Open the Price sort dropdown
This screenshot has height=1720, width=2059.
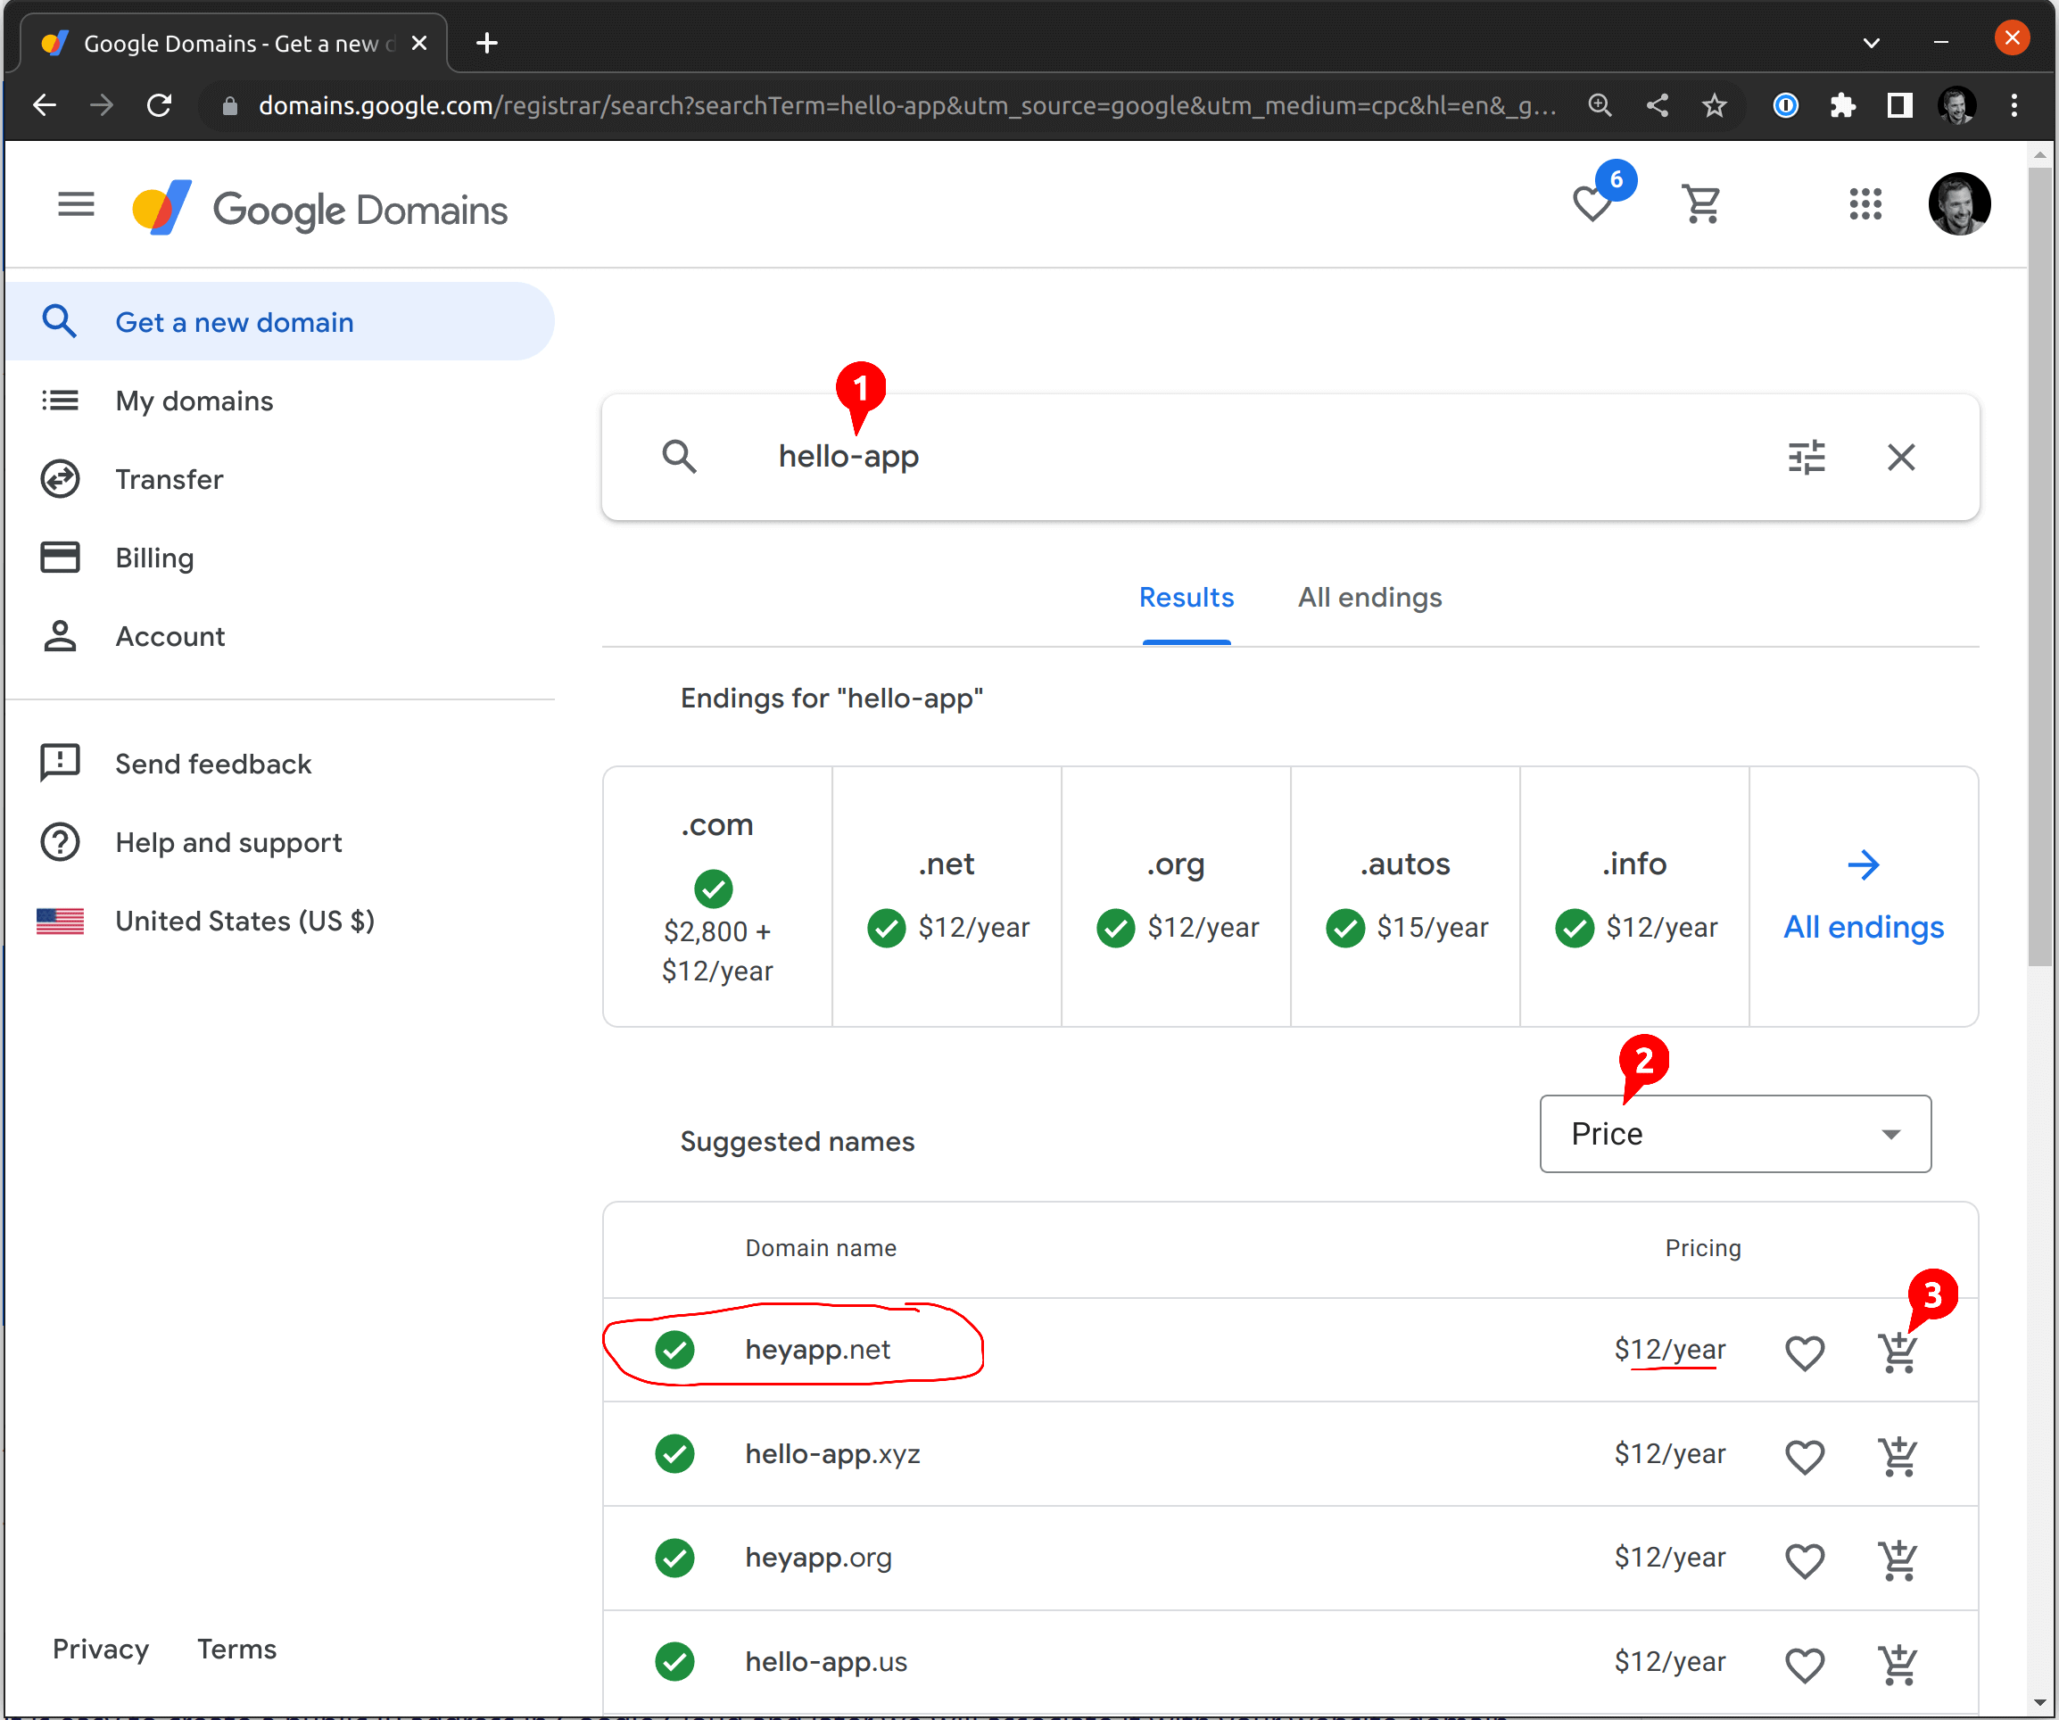(1734, 1135)
